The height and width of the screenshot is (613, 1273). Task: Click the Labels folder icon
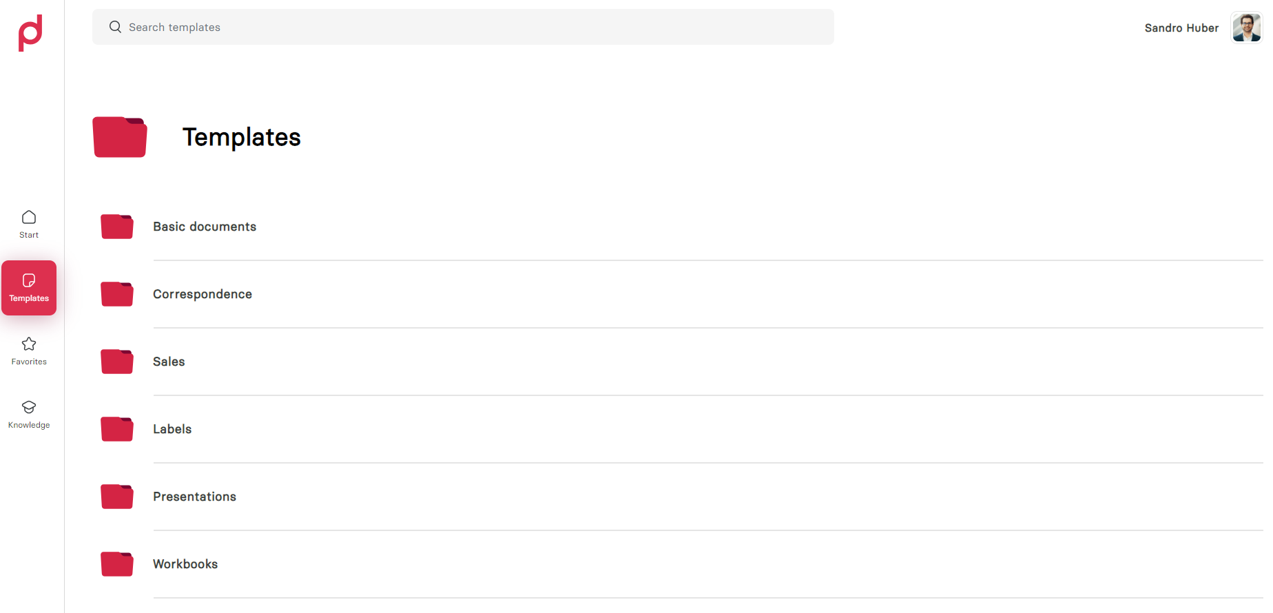pos(117,429)
